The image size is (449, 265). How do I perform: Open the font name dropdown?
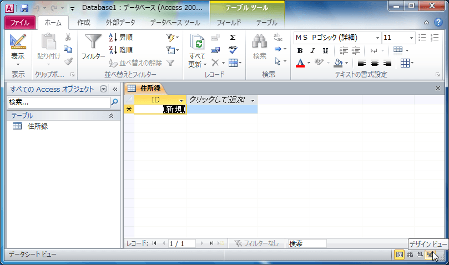pos(377,38)
